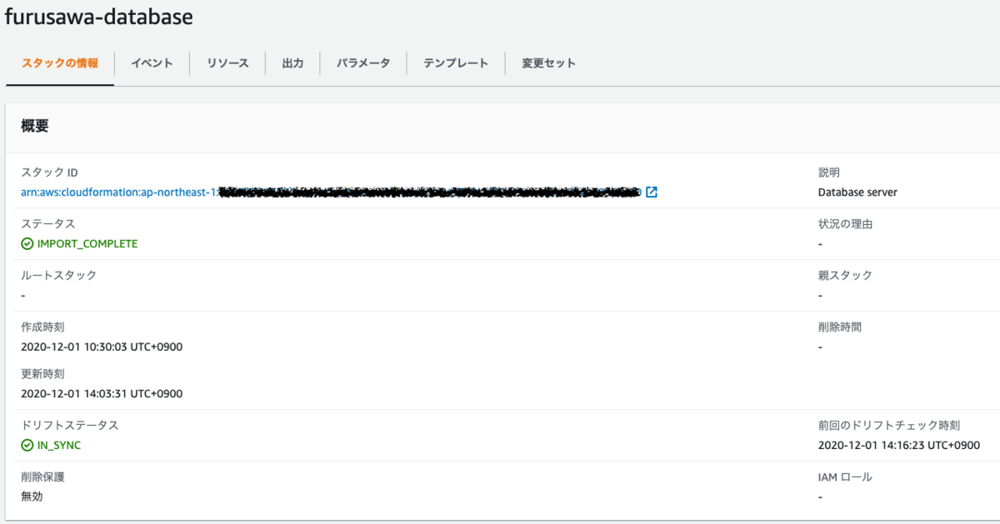Screen dimensions: 1000x524
Task: Click the green check icon next to IN_SYNC
Action: point(27,446)
